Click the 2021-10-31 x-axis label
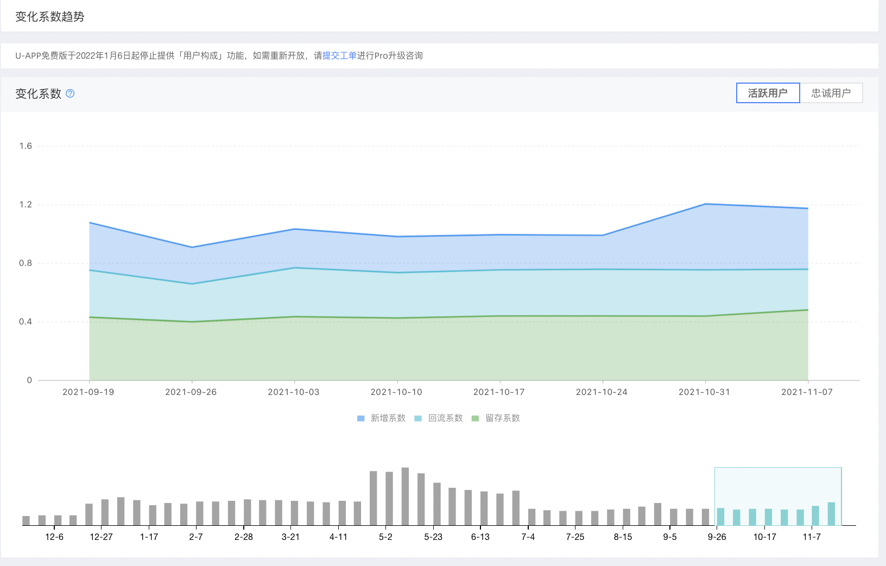The width and height of the screenshot is (886, 566). [704, 392]
